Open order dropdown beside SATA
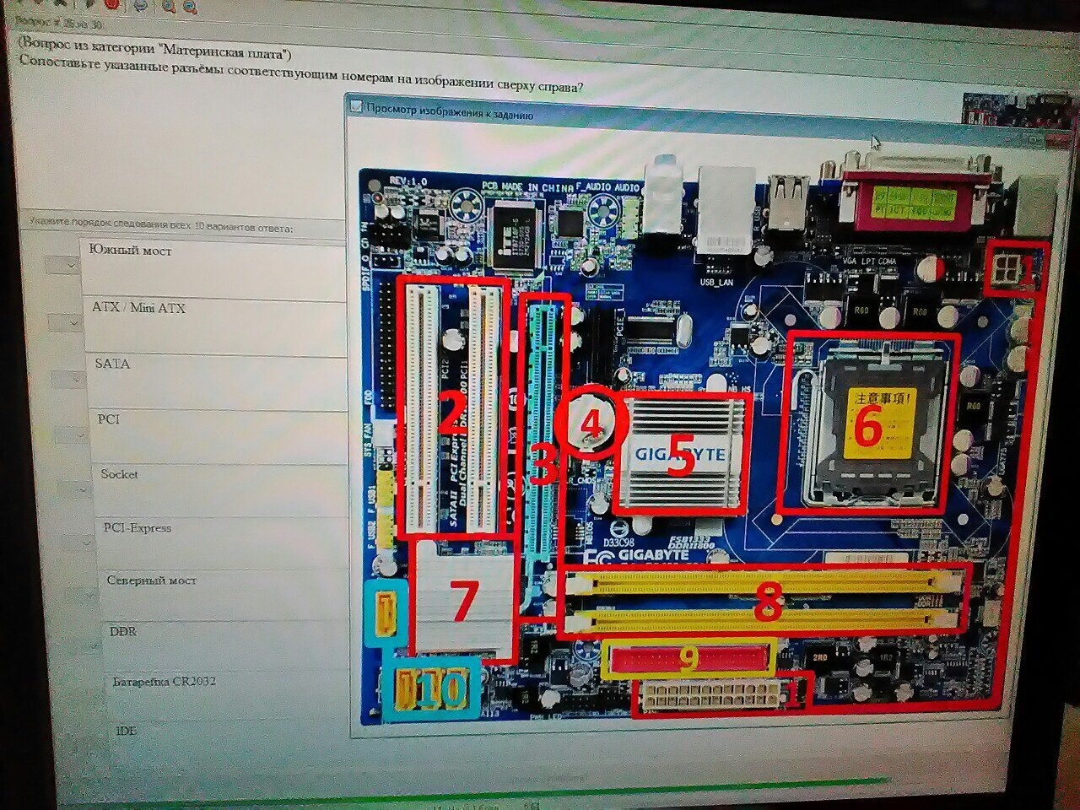The image size is (1080, 810). (x=67, y=378)
